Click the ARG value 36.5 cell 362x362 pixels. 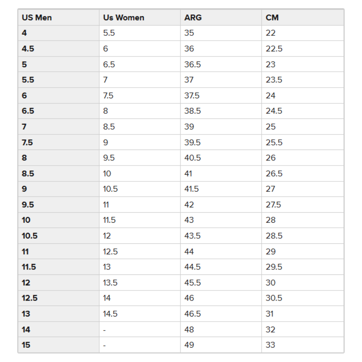pyautogui.click(x=221, y=64)
